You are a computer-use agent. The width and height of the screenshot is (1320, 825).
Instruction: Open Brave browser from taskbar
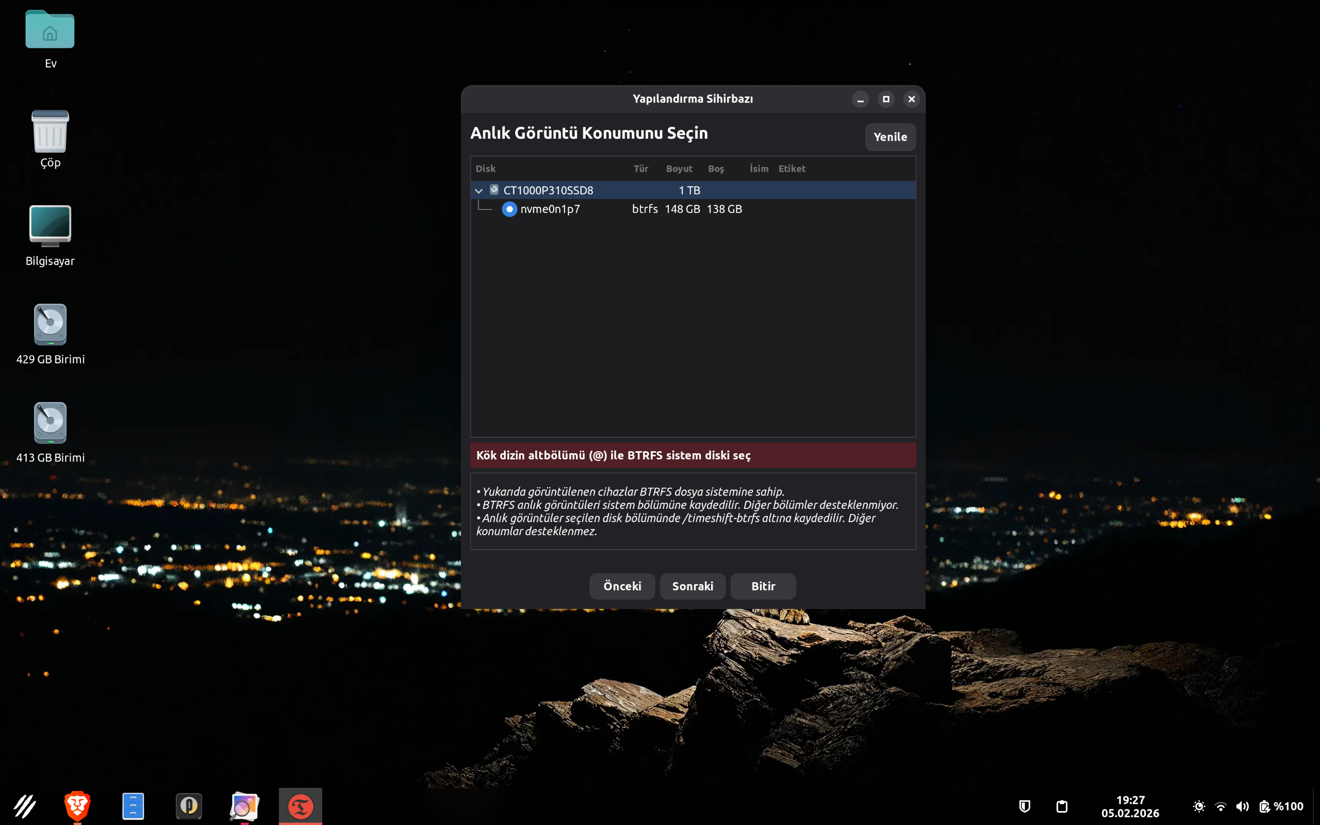[x=77, y=805]
